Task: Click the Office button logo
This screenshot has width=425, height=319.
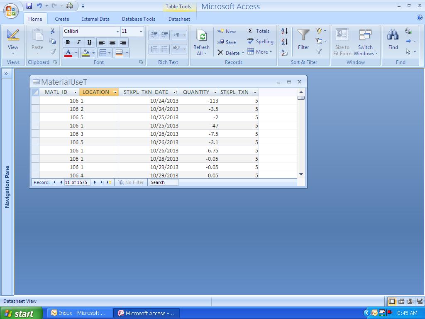Action: 11,11
